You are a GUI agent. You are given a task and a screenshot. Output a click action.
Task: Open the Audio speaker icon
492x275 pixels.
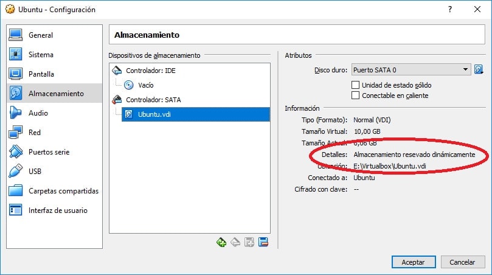(x=15, y=113)
